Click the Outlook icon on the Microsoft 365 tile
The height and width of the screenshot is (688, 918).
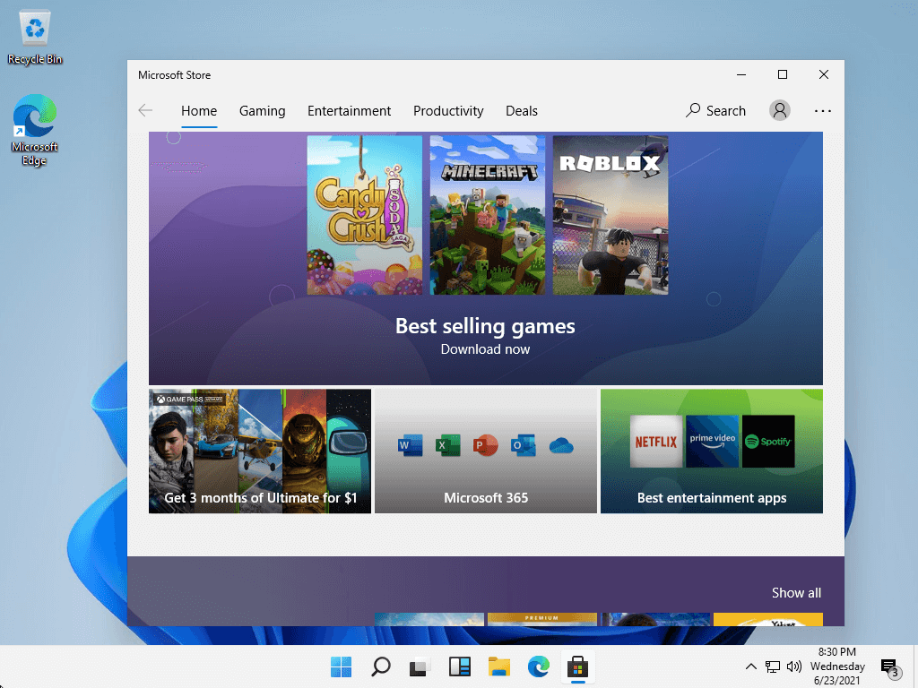pos(523,444)
